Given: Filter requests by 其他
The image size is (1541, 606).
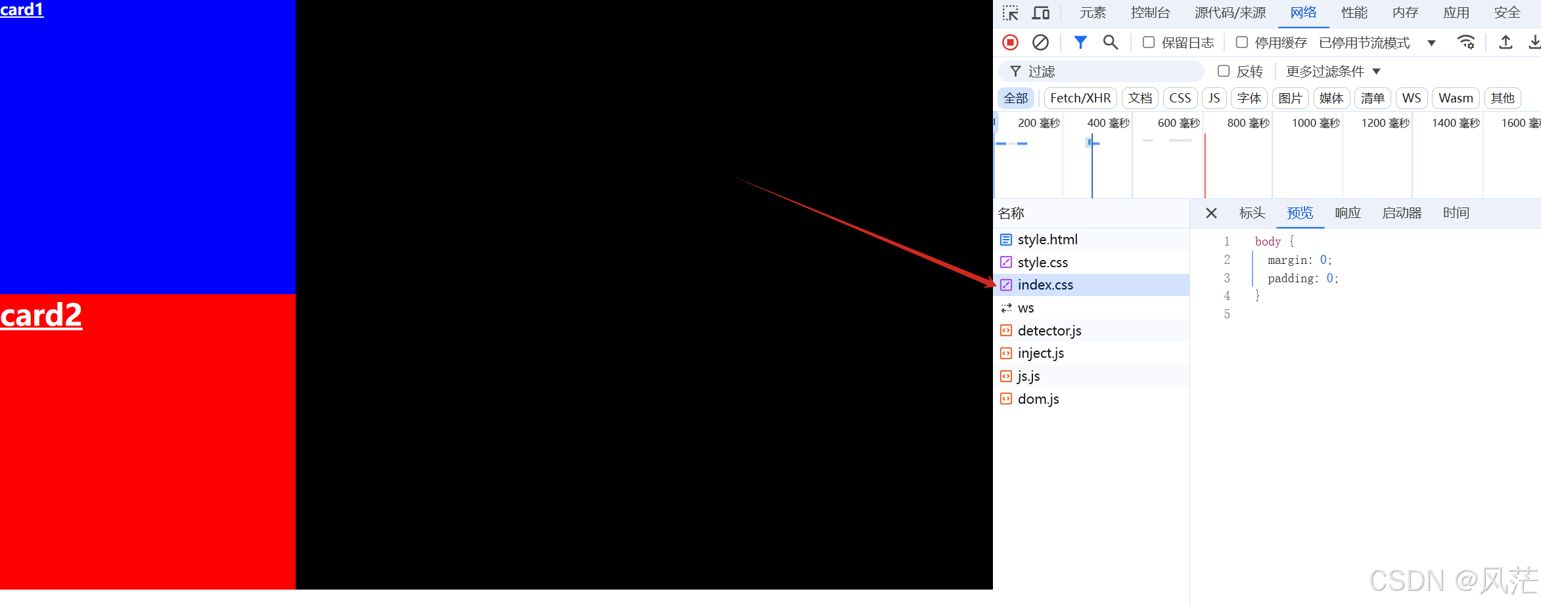Looking at the screenshot, I should coord(1503,98).
